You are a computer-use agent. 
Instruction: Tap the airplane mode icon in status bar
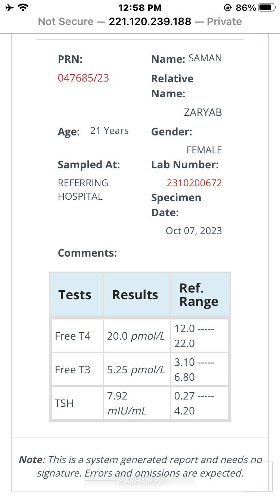coord(9,7)
